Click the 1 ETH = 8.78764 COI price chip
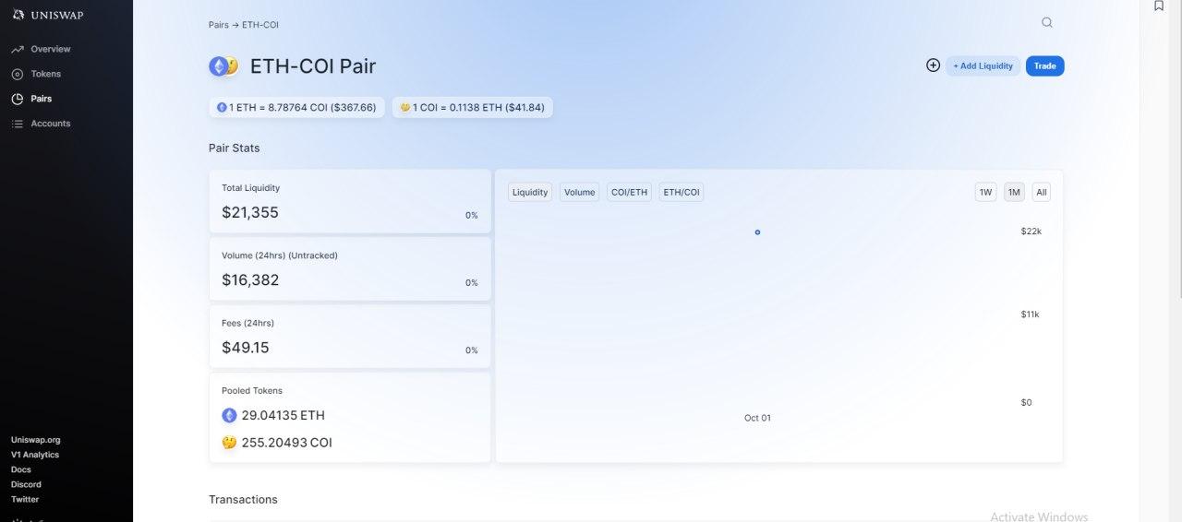The width and height of the screenshot is (1182, 522). [x=296, y=107]
